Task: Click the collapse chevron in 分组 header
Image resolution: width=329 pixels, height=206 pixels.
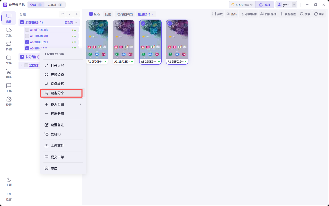Action: pyautogui.click(x=69, y=14)
